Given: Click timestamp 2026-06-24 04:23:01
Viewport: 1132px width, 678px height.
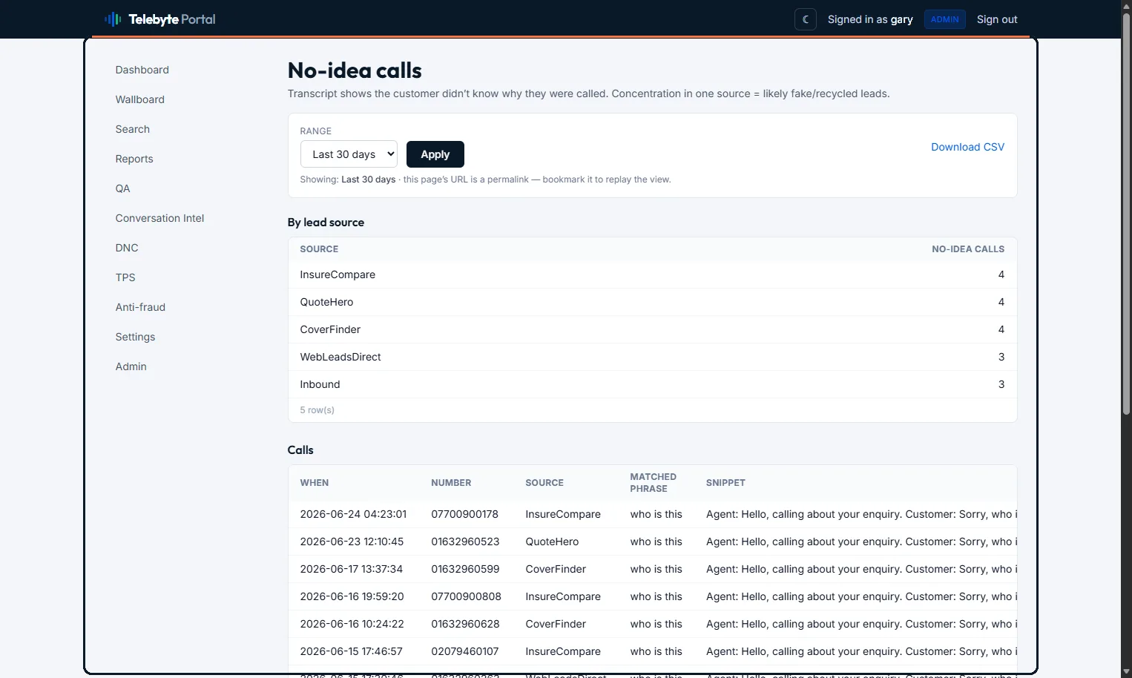Looking at the screenshot, I should point(353,514).
